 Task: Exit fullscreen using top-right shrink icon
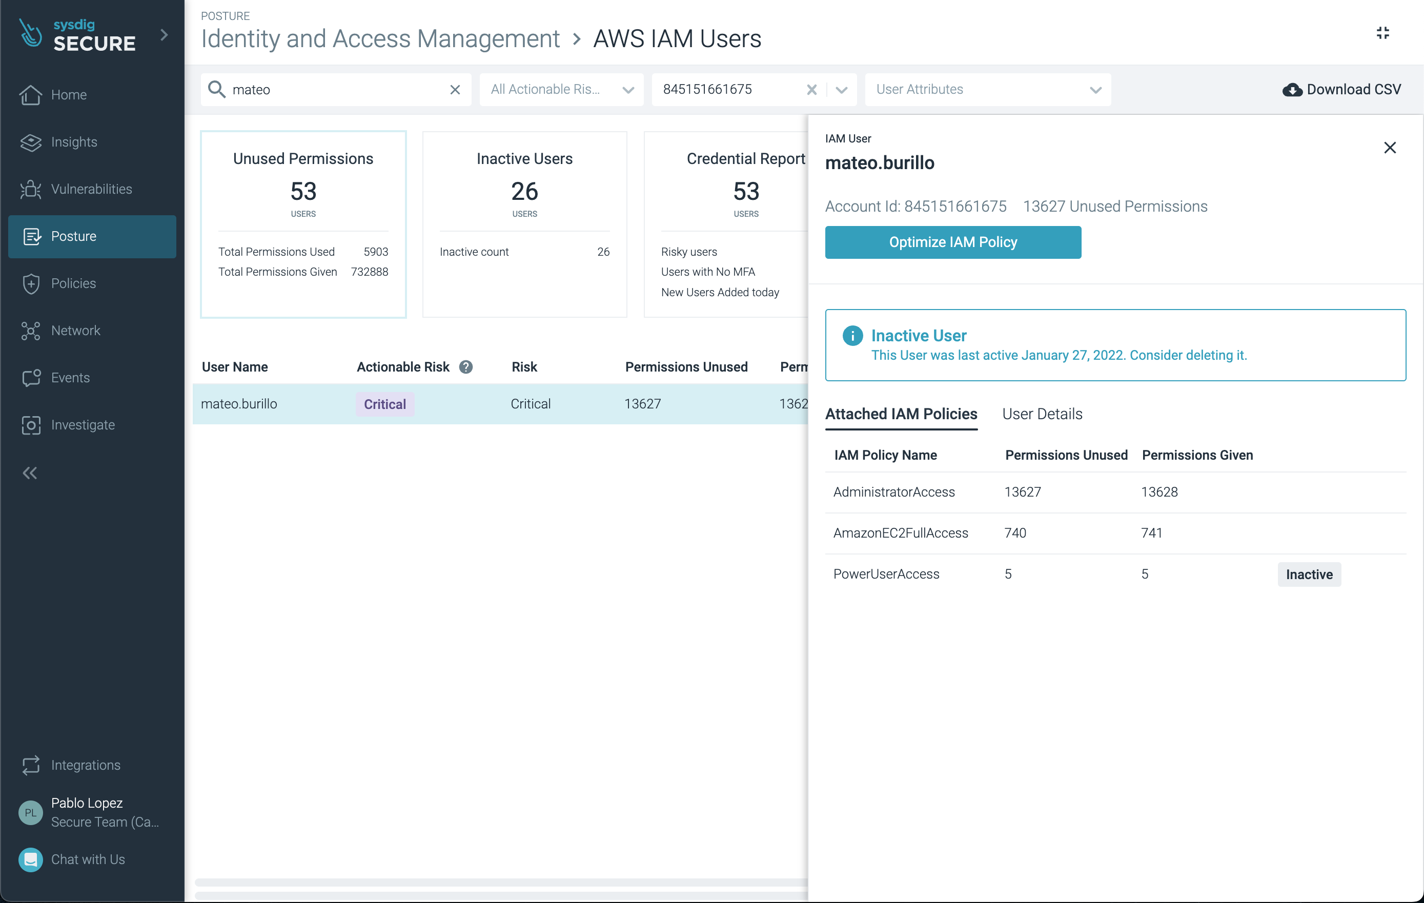click(x=1382, y=33)
